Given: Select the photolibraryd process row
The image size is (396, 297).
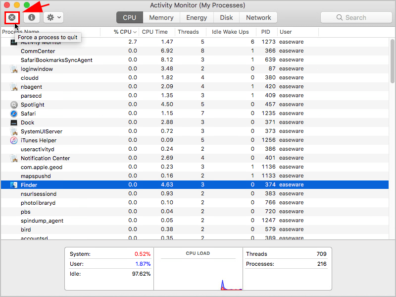Looking at the screenshot, I should coord(195,203).
